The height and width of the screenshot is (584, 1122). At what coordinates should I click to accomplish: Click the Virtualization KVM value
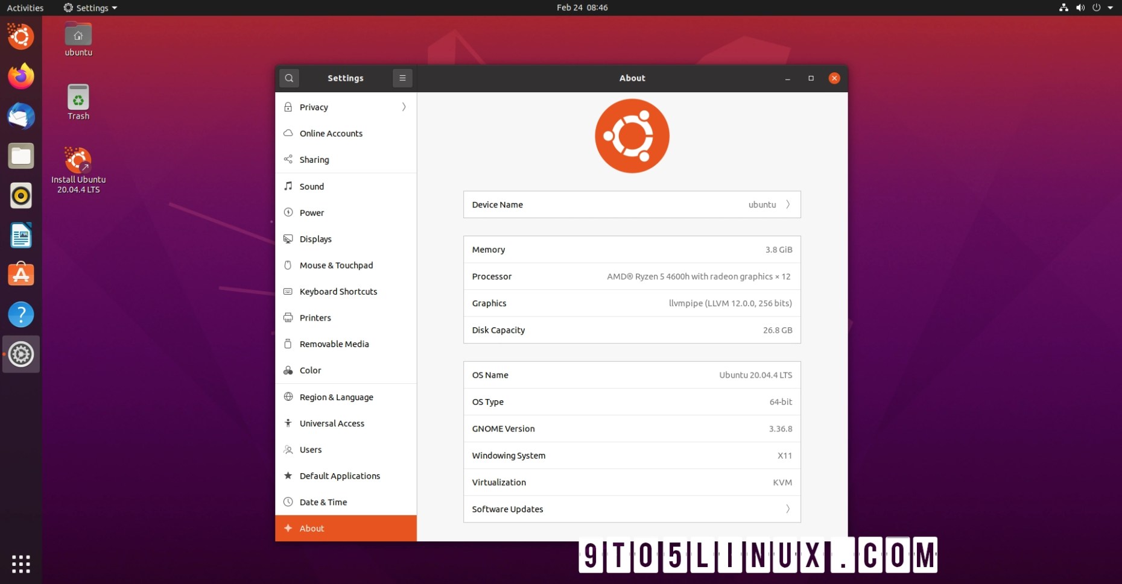782,482
